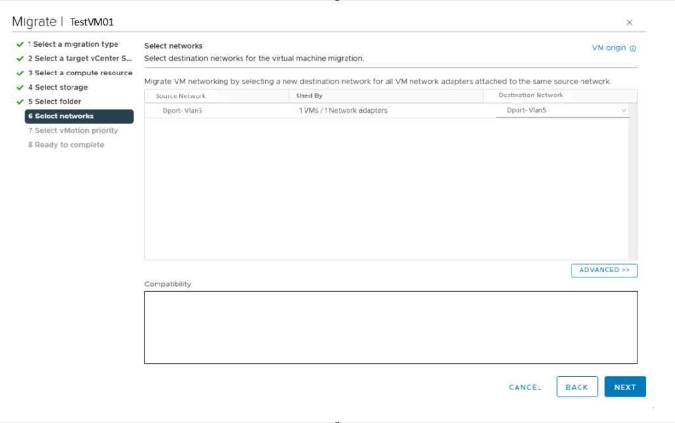Click green checkmark beside Select storage step
Image resolution: width=675 pixels, height=423 pixels.
(20, 88)
